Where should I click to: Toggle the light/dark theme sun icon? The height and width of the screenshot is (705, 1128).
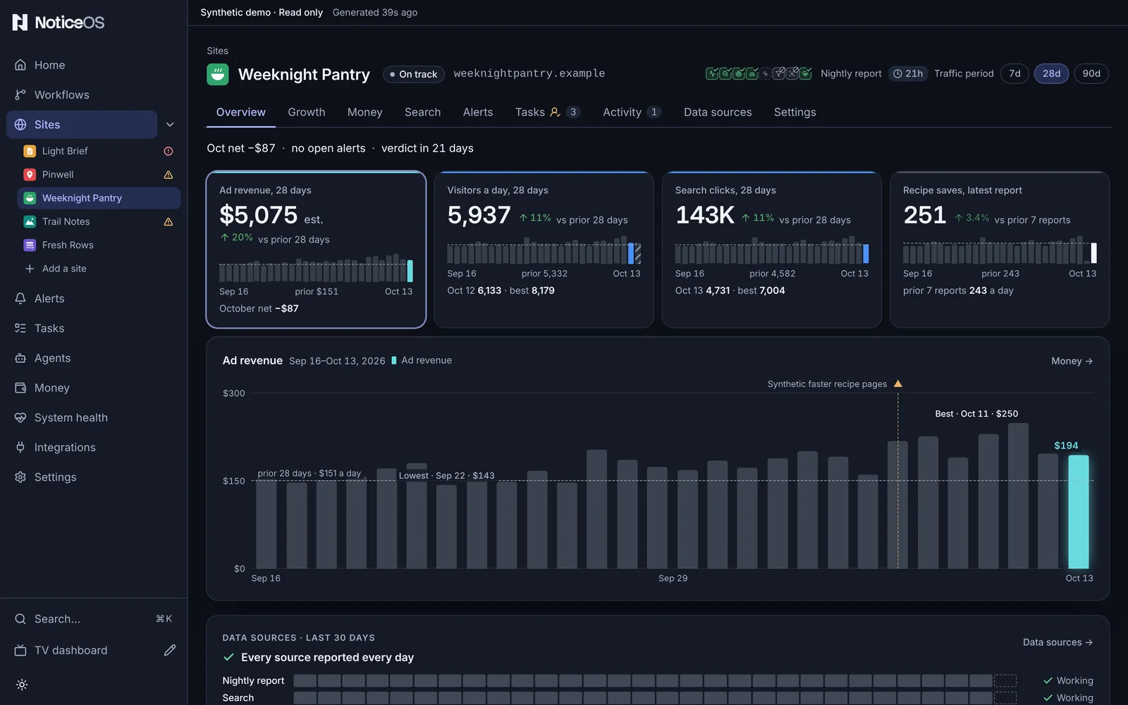[x=22, y=685]
